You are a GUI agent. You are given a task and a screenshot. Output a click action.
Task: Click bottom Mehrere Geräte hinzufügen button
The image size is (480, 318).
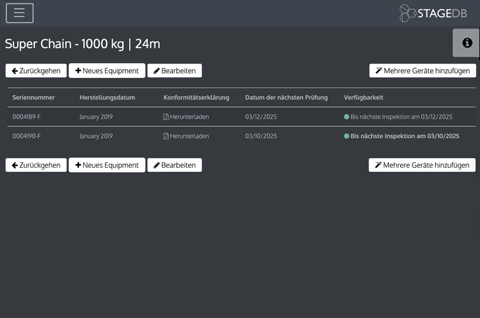coord(422,165)
